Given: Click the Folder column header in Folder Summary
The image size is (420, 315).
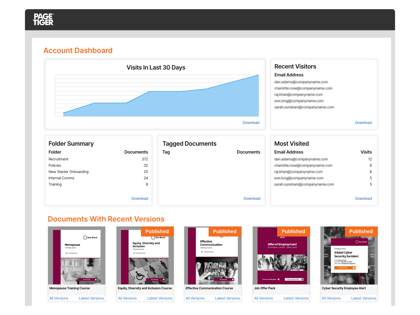Looking at the screenshot, I should [x=55, y=152].
